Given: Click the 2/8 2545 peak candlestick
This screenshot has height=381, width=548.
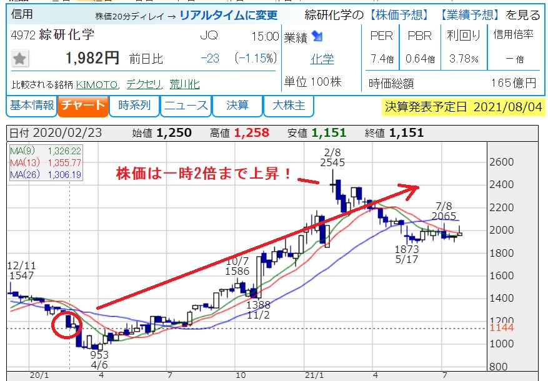Looking at the screenshot, I should tap(333, 182).
